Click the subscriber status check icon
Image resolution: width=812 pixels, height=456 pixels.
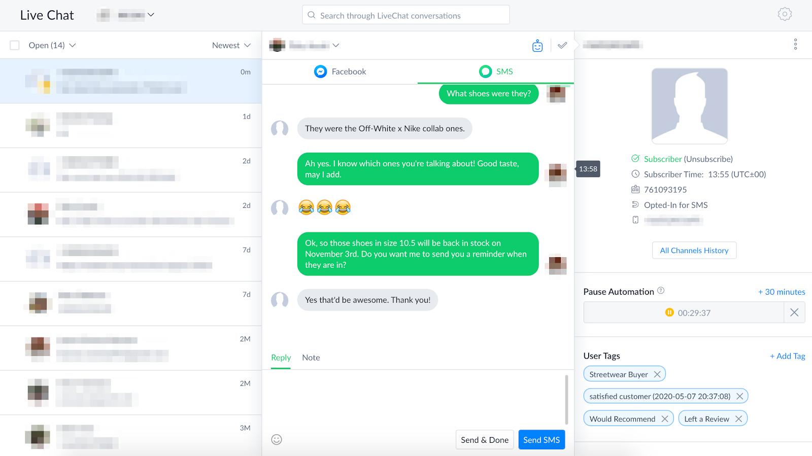635,158
